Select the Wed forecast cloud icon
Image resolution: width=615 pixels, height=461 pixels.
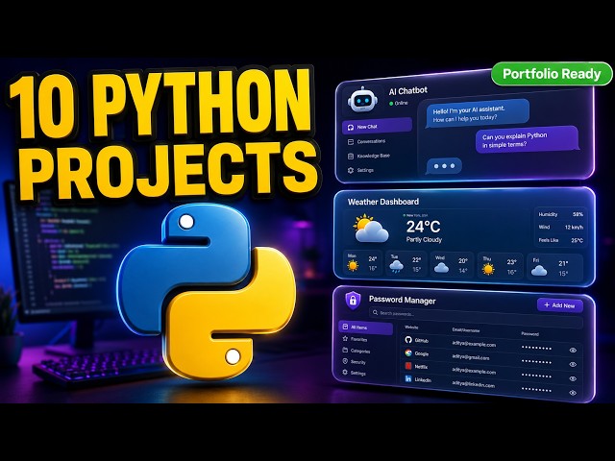(x=441, y=268)
